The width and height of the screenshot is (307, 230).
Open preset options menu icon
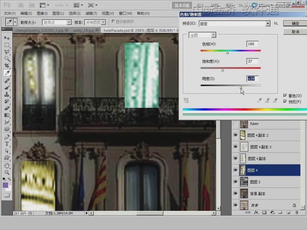276,23
